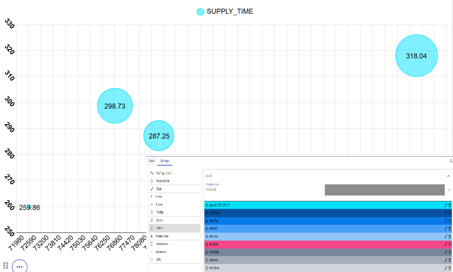Click the grid drag handle icon at bottom left
Image resolution: width=453 pixels, height=272 pixels.
(x=6, y=265)
